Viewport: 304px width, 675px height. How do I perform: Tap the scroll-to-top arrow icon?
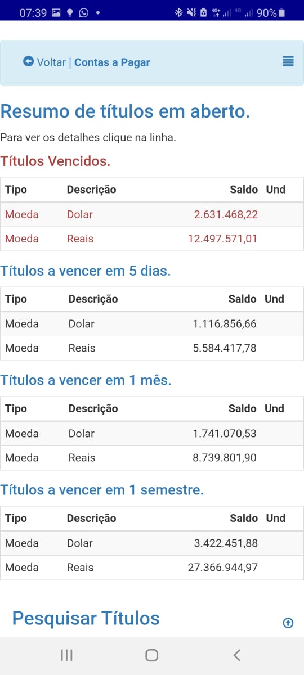(288, 623)
